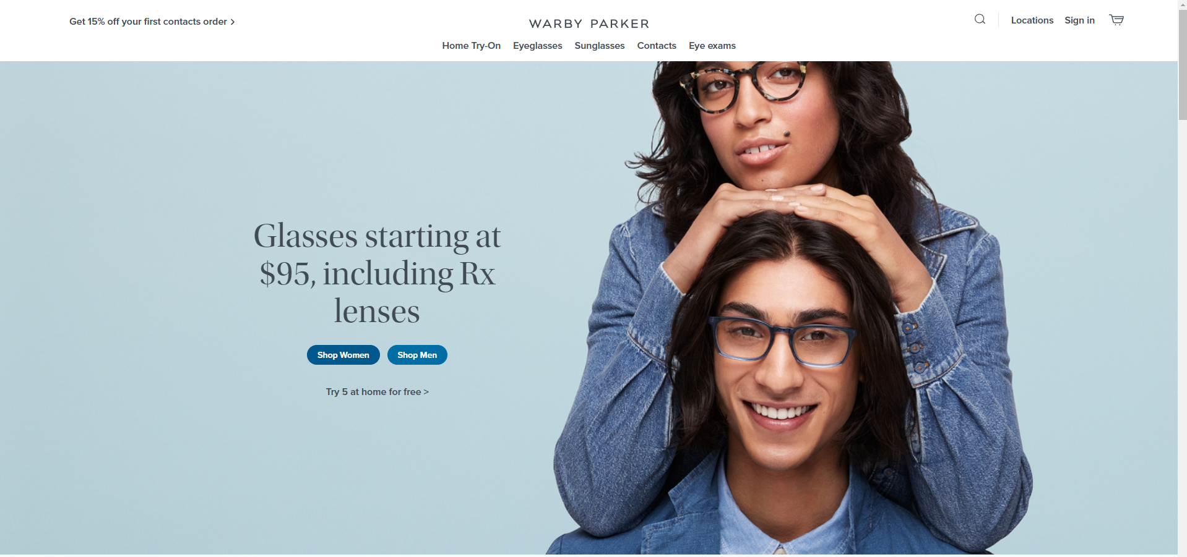
Task: Select Contacts in the navigation bar
Action: coord(657,46)
